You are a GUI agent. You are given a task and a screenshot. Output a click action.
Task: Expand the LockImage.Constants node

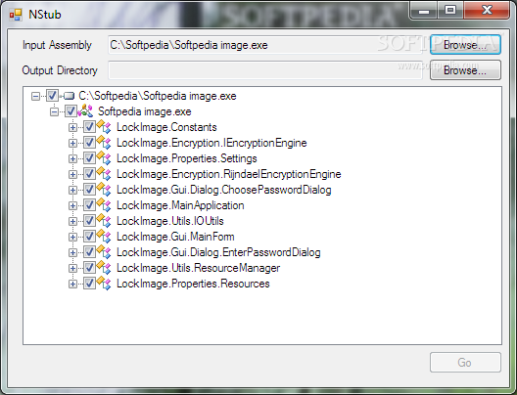72,127
